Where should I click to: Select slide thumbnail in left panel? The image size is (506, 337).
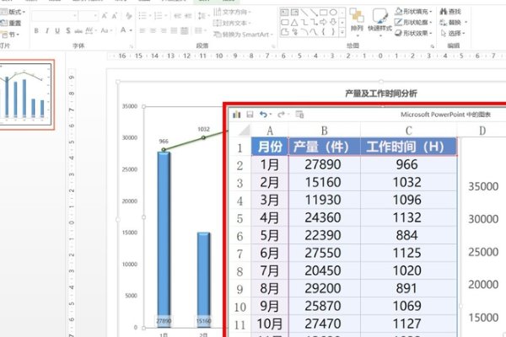pos(26,95)
